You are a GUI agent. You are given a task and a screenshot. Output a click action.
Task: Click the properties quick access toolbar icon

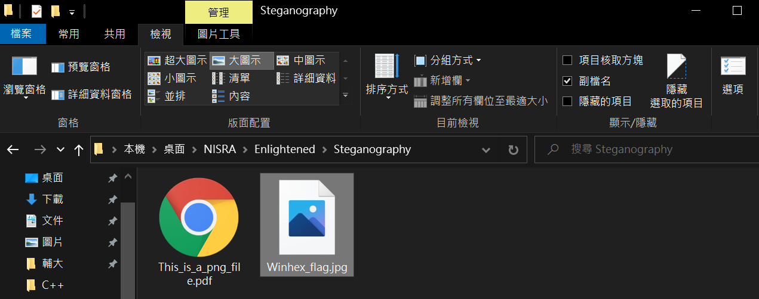click(36, 11)
